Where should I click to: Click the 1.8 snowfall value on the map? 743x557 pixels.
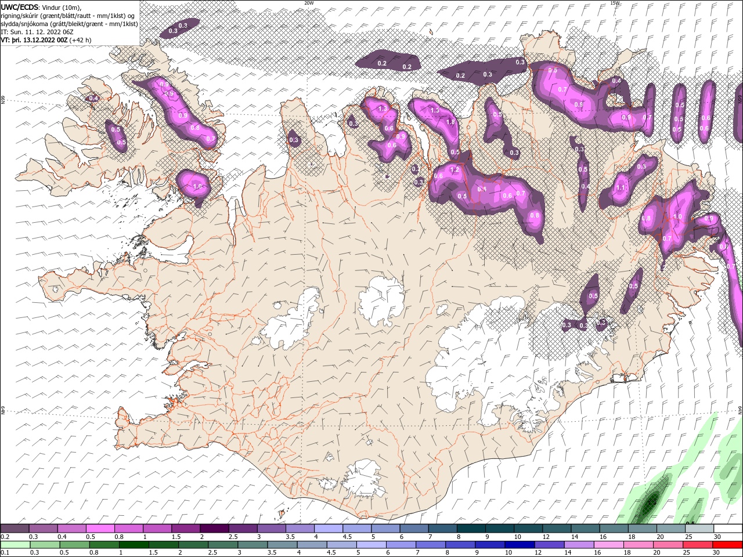[x=450, y=122]
